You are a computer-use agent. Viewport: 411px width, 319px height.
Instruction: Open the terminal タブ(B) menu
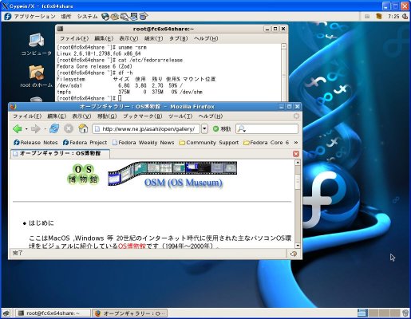pos(179,38)
